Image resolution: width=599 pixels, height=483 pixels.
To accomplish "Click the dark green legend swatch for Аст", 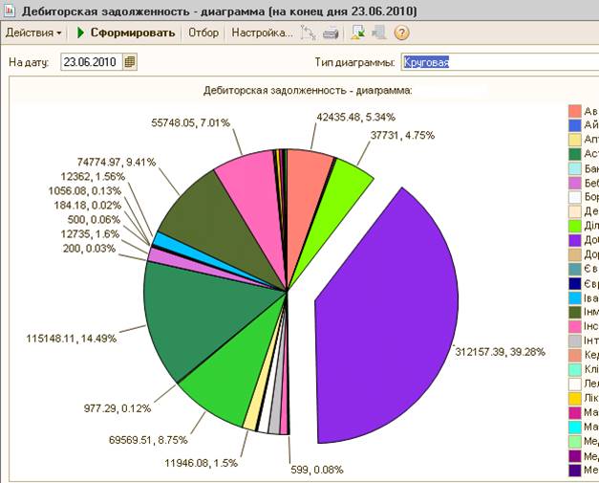I will tap(575, 154).
